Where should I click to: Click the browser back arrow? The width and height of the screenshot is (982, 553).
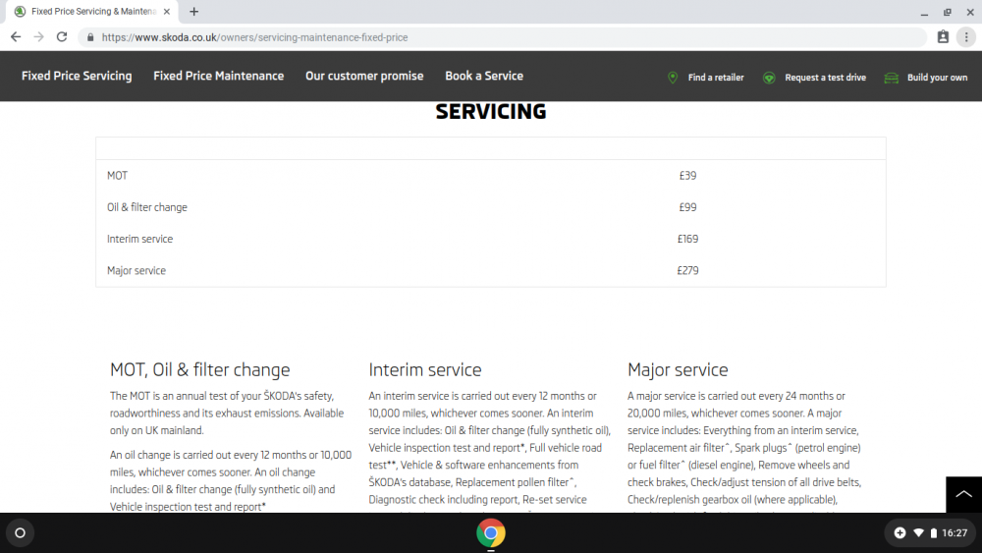[x=16, y=37]
